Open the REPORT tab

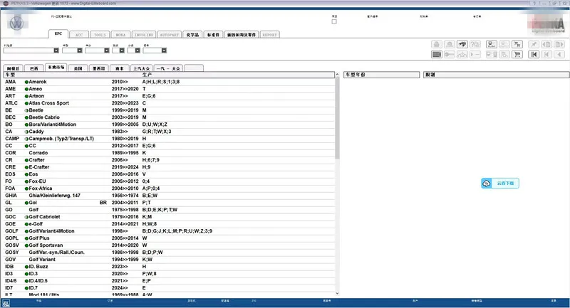point(269,35)
